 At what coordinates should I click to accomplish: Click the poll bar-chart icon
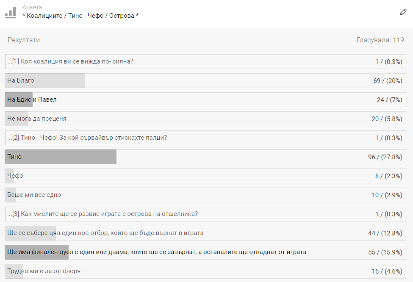11,12
